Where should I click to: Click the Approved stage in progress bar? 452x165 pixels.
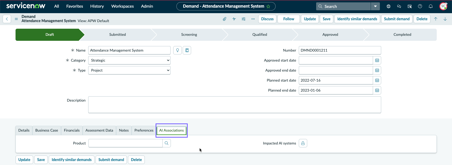point(330,34)
